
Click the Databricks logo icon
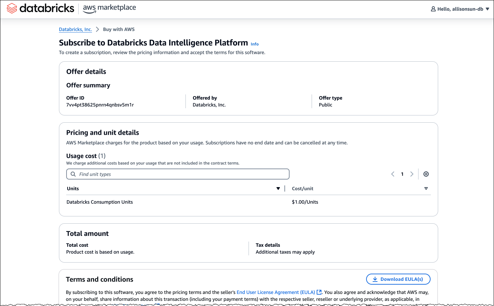coord(12,8)
